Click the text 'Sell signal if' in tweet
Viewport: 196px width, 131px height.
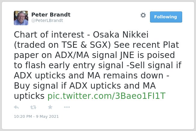coord(155,65)
